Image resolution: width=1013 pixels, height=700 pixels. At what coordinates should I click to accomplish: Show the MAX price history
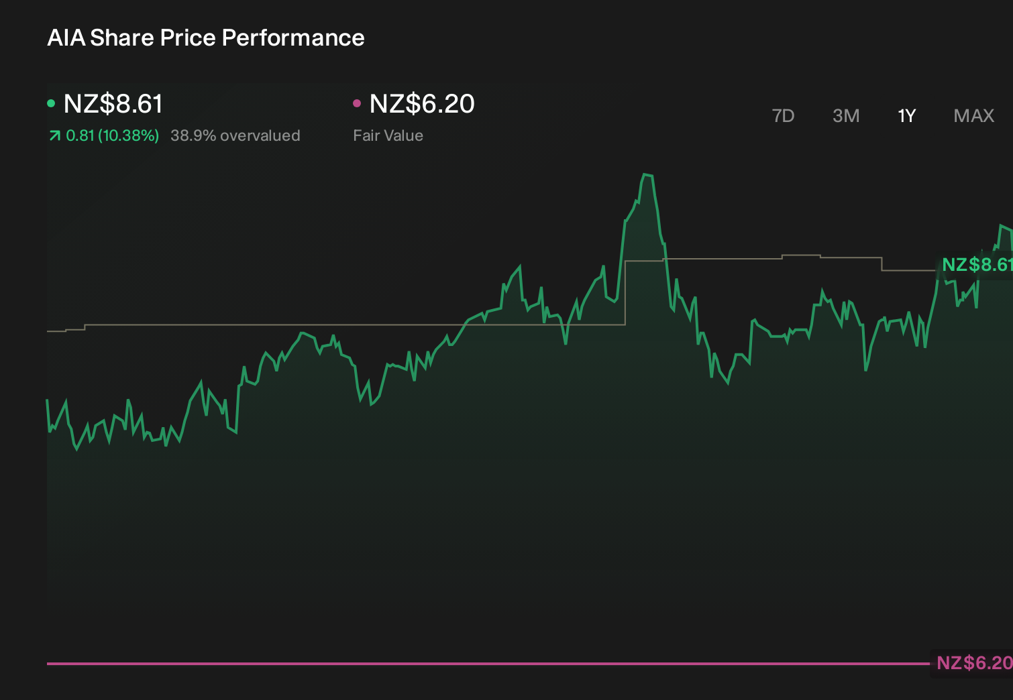point(974,116)
